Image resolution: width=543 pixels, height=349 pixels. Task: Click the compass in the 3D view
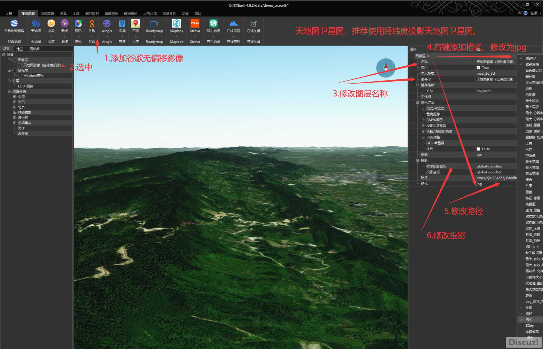[386, 68]
